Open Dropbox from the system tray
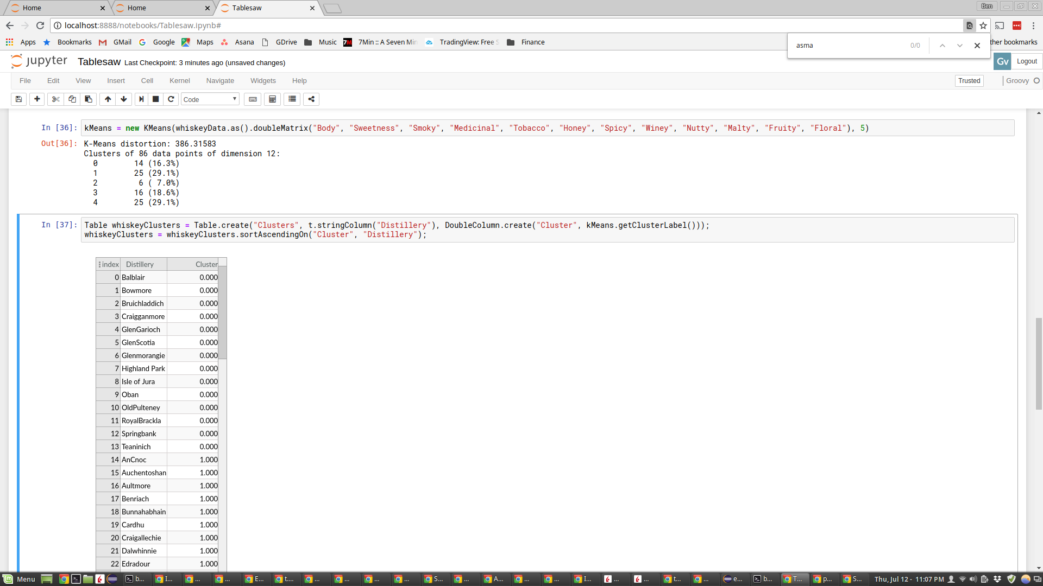The image size is (1043, 586). (x=998, y=579)
